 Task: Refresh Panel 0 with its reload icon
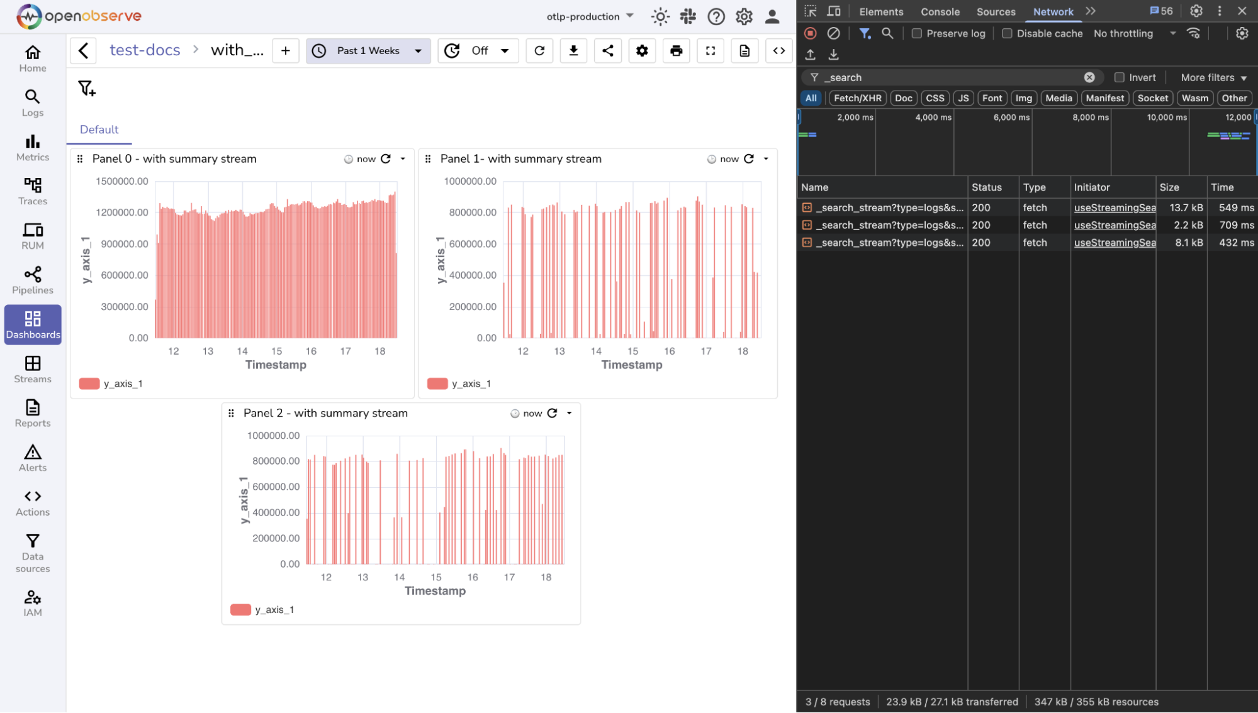[x=386, y=159]
